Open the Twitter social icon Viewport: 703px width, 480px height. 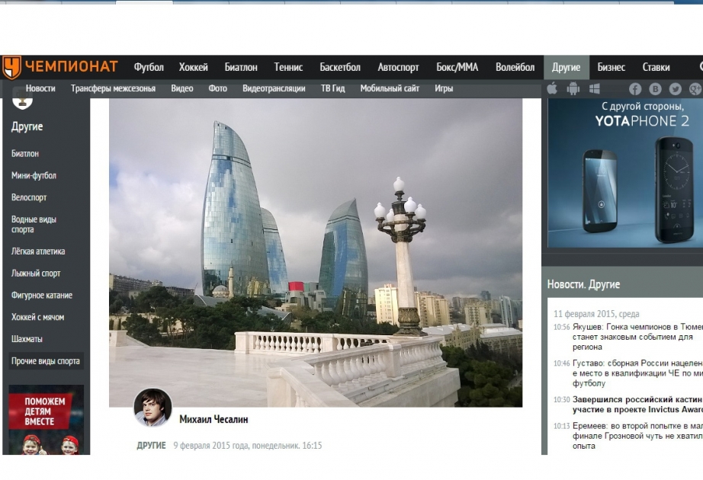pos(676,88)
